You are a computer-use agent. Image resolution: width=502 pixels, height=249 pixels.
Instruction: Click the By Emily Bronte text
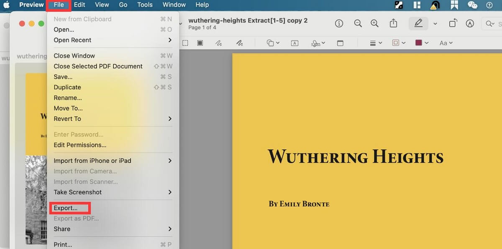tap(299, 204)
